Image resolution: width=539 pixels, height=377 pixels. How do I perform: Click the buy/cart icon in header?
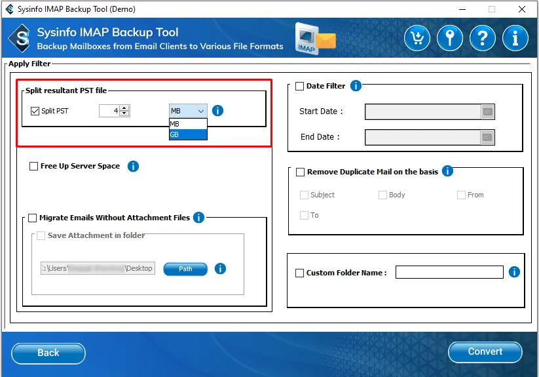click(x=417, y=39)
